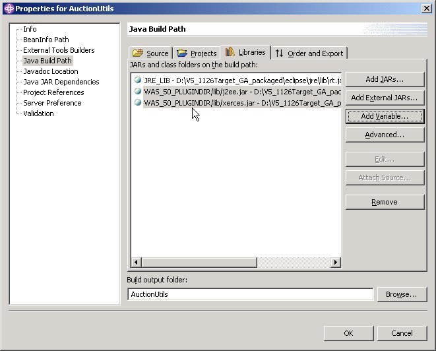Click the horizontal scrollbar thumb
436x351 pixels.
199,262
